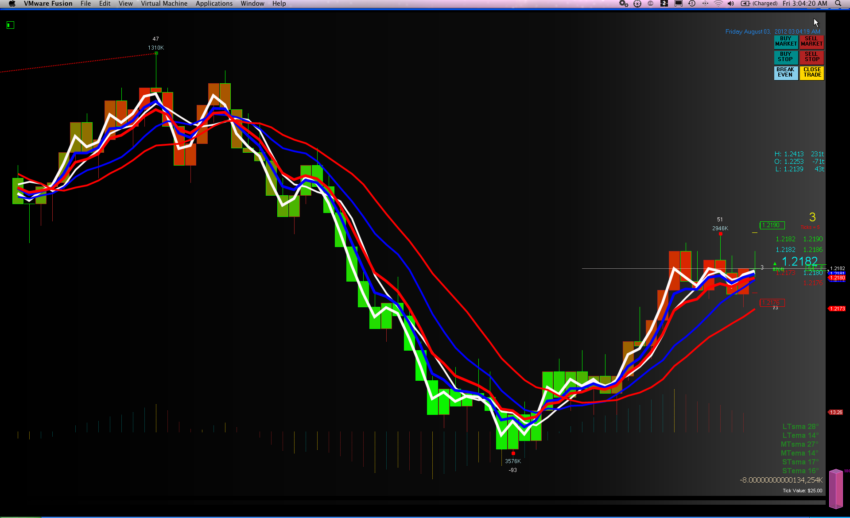
Task: Open the Bluetooth status menu
Action: click(706, 4)
